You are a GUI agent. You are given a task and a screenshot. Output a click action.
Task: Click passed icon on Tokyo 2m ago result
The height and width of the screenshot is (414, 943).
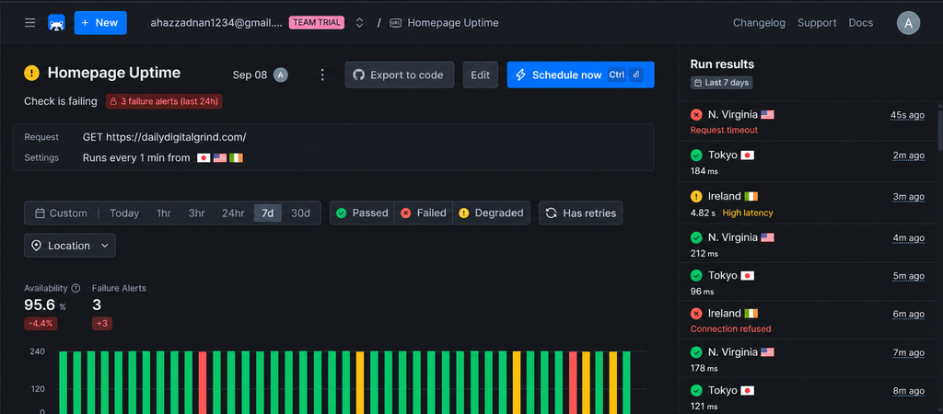696,155
